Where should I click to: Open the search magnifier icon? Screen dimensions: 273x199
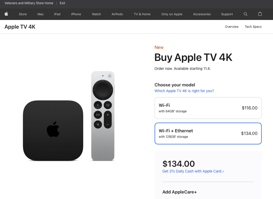[x=245, y=14]
